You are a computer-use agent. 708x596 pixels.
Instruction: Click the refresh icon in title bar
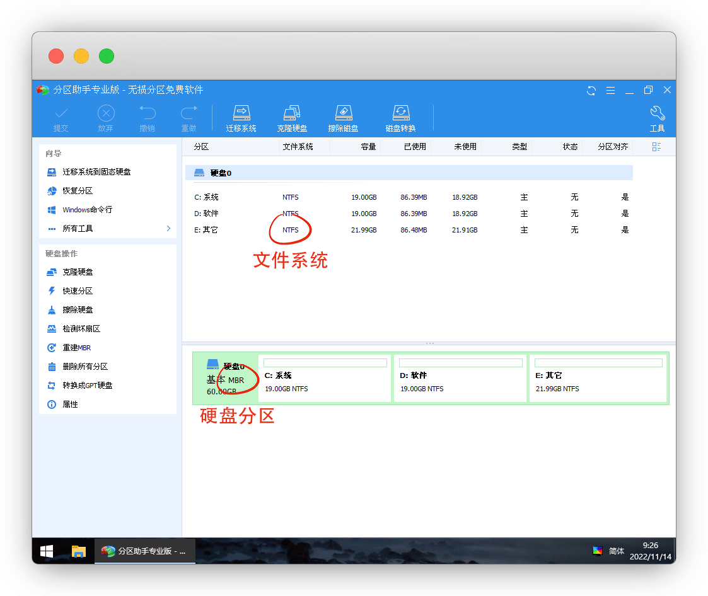click(x=591, y=90)
